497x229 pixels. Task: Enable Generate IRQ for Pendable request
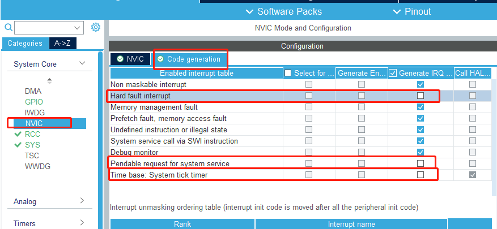(x=420, y=163)
